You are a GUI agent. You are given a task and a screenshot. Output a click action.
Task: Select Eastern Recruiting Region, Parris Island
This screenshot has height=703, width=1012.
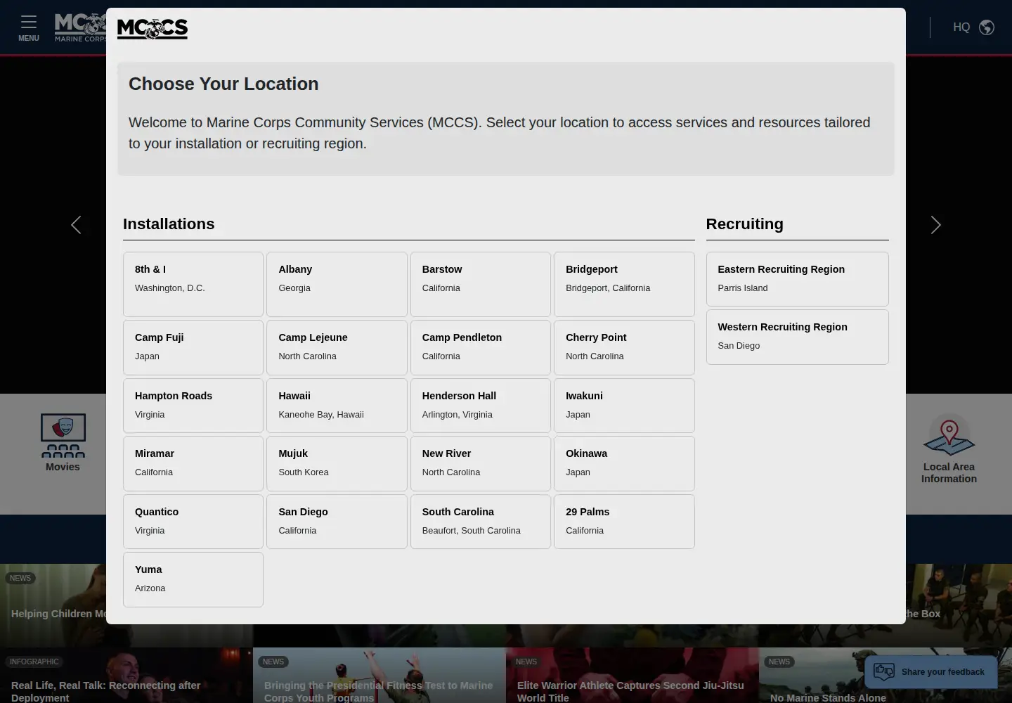[797, 279]
